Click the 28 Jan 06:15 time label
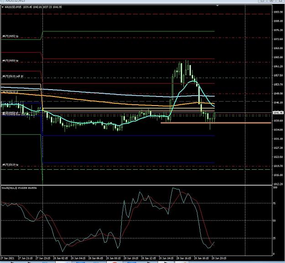285x263 pixels. (x=96, y=258)
